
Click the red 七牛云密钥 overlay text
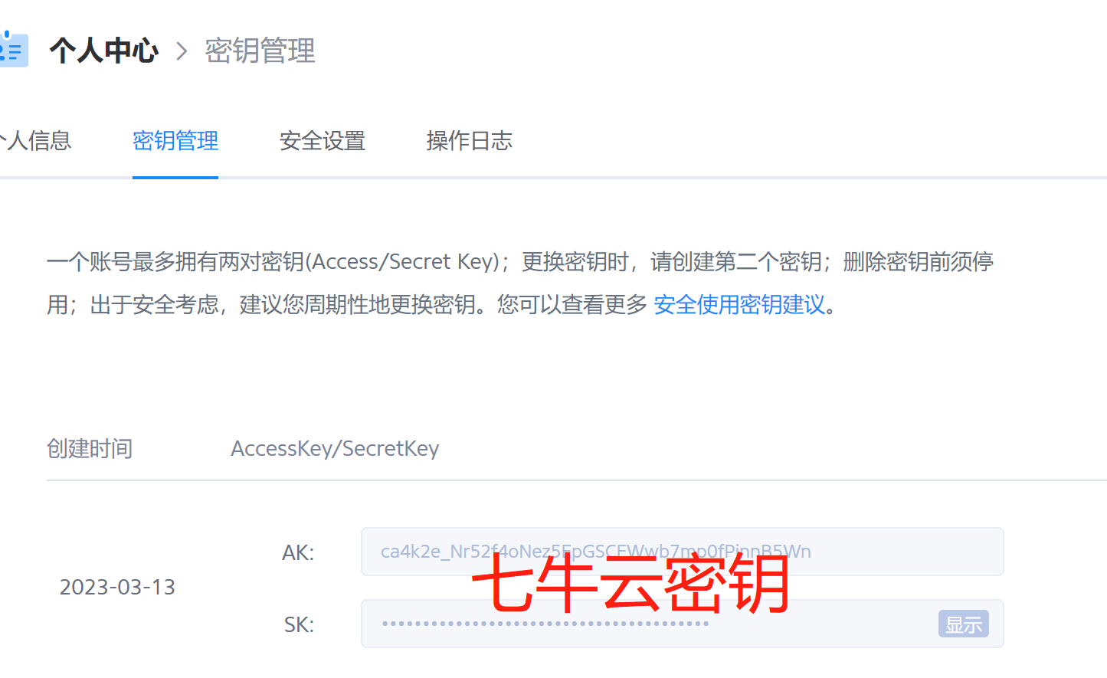(630, 585)
